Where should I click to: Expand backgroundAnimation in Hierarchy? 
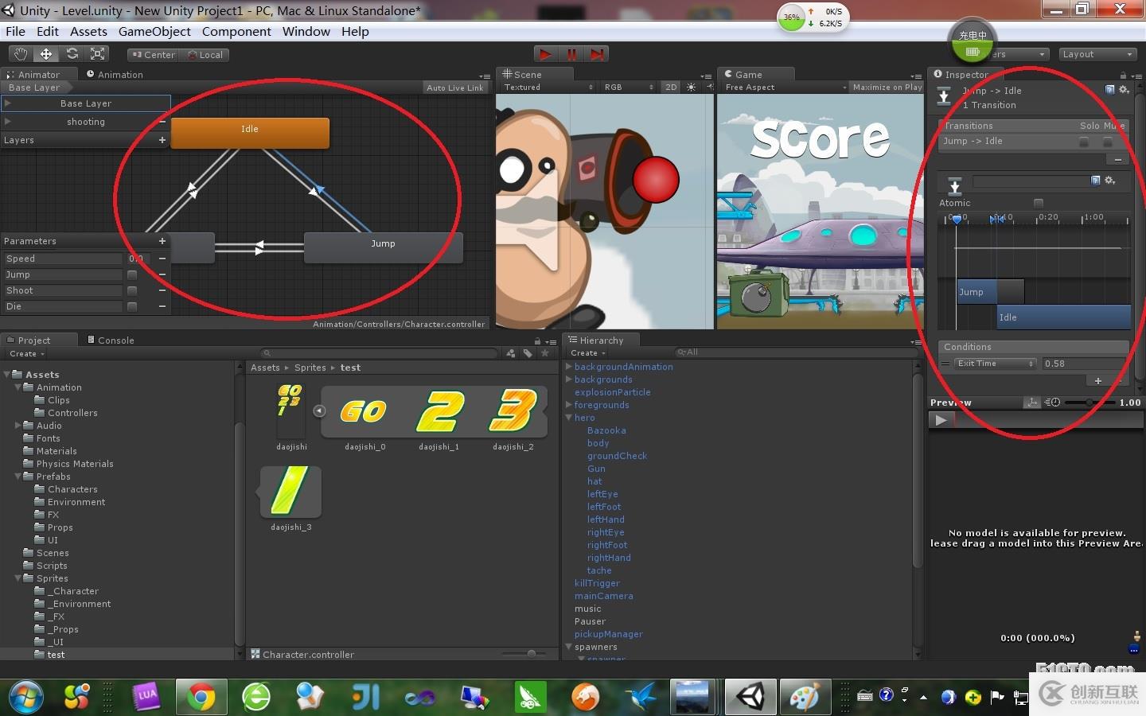568,367
